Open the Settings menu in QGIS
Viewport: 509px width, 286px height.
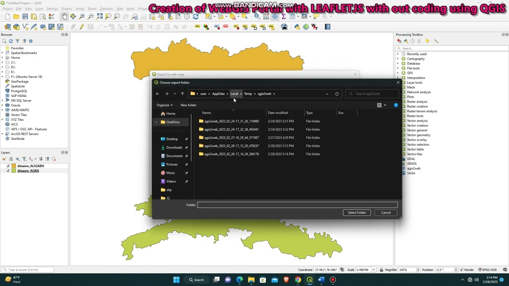coord(52,9)
